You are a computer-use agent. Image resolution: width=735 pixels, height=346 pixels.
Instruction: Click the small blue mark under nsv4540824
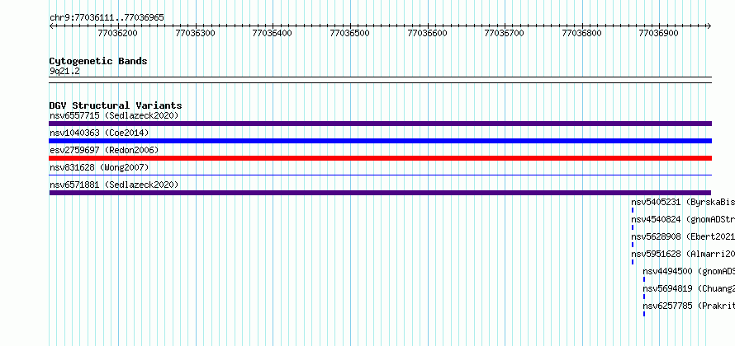[633, 227]
